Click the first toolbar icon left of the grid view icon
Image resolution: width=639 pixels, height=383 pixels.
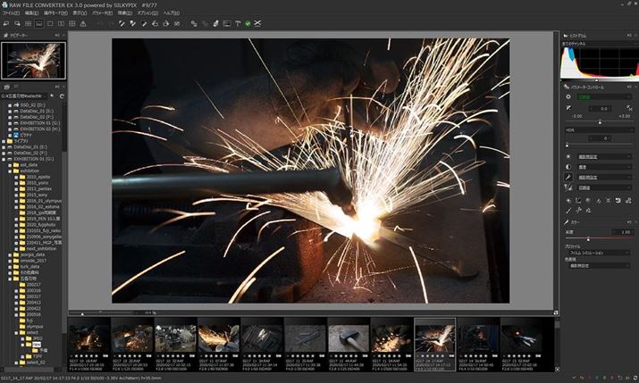point(17,23)
